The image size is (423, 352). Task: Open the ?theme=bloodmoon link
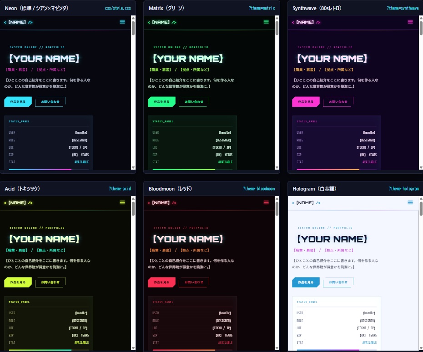click(259, 189)
